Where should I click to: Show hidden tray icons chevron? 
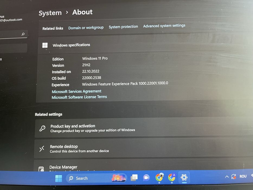click(x=227, y=177)
